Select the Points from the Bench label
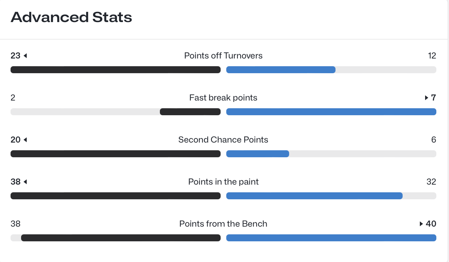449x262 pixels. (x=223, y=224)
